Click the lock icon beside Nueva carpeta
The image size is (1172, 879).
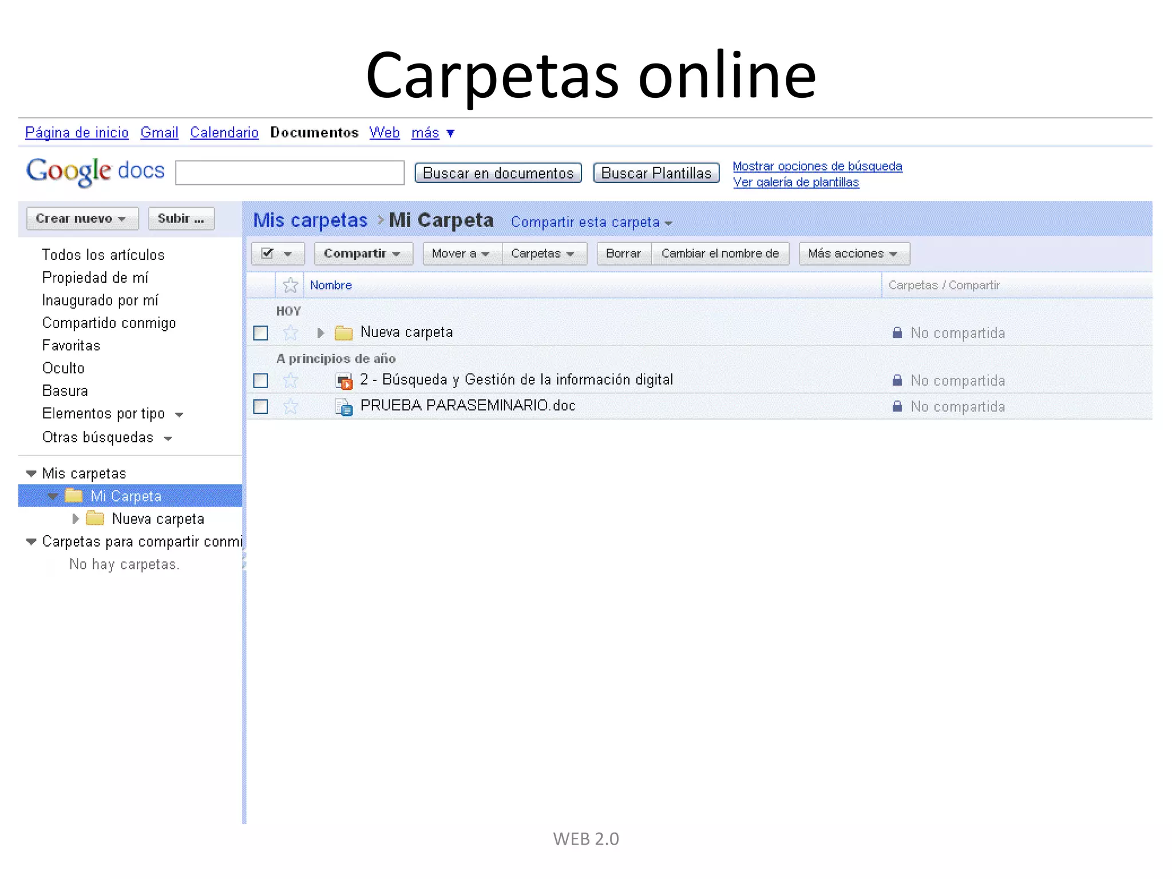[897, 332]
